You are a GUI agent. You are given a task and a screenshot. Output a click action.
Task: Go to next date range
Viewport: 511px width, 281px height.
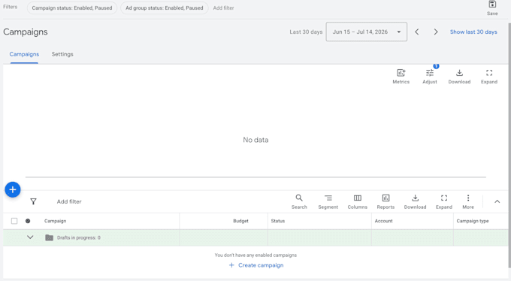(436, 32)
